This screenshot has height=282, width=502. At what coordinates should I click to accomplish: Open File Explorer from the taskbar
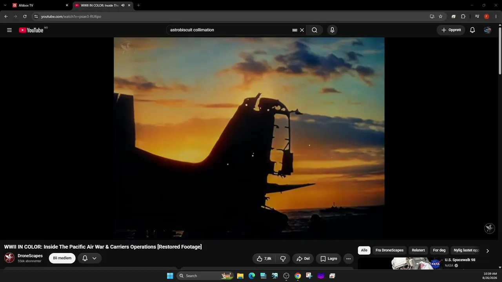[240, 276]
